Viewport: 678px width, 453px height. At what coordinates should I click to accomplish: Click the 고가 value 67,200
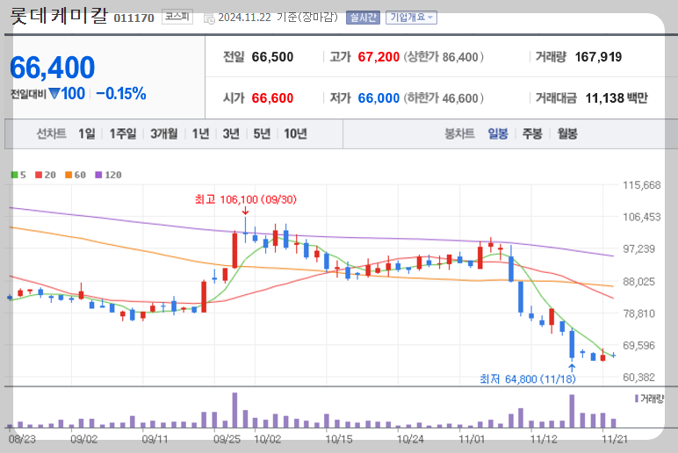click(379, 57)
